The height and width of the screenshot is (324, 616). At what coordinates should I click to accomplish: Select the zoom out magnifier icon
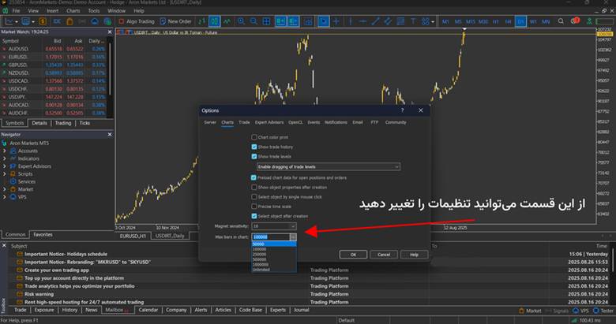(x=254, y=21)
